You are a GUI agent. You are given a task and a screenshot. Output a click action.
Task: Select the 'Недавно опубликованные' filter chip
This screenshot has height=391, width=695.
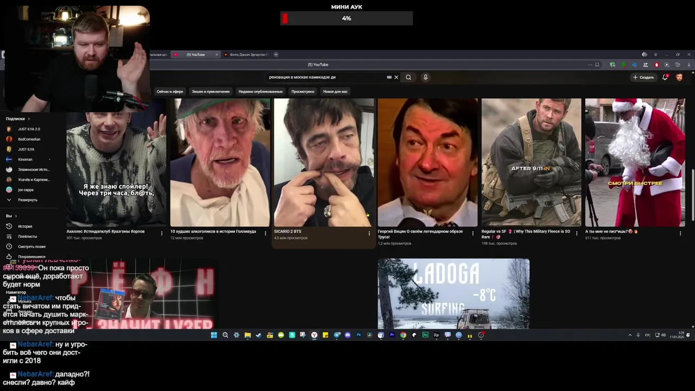pyautogui.click(x=261, y=91)
